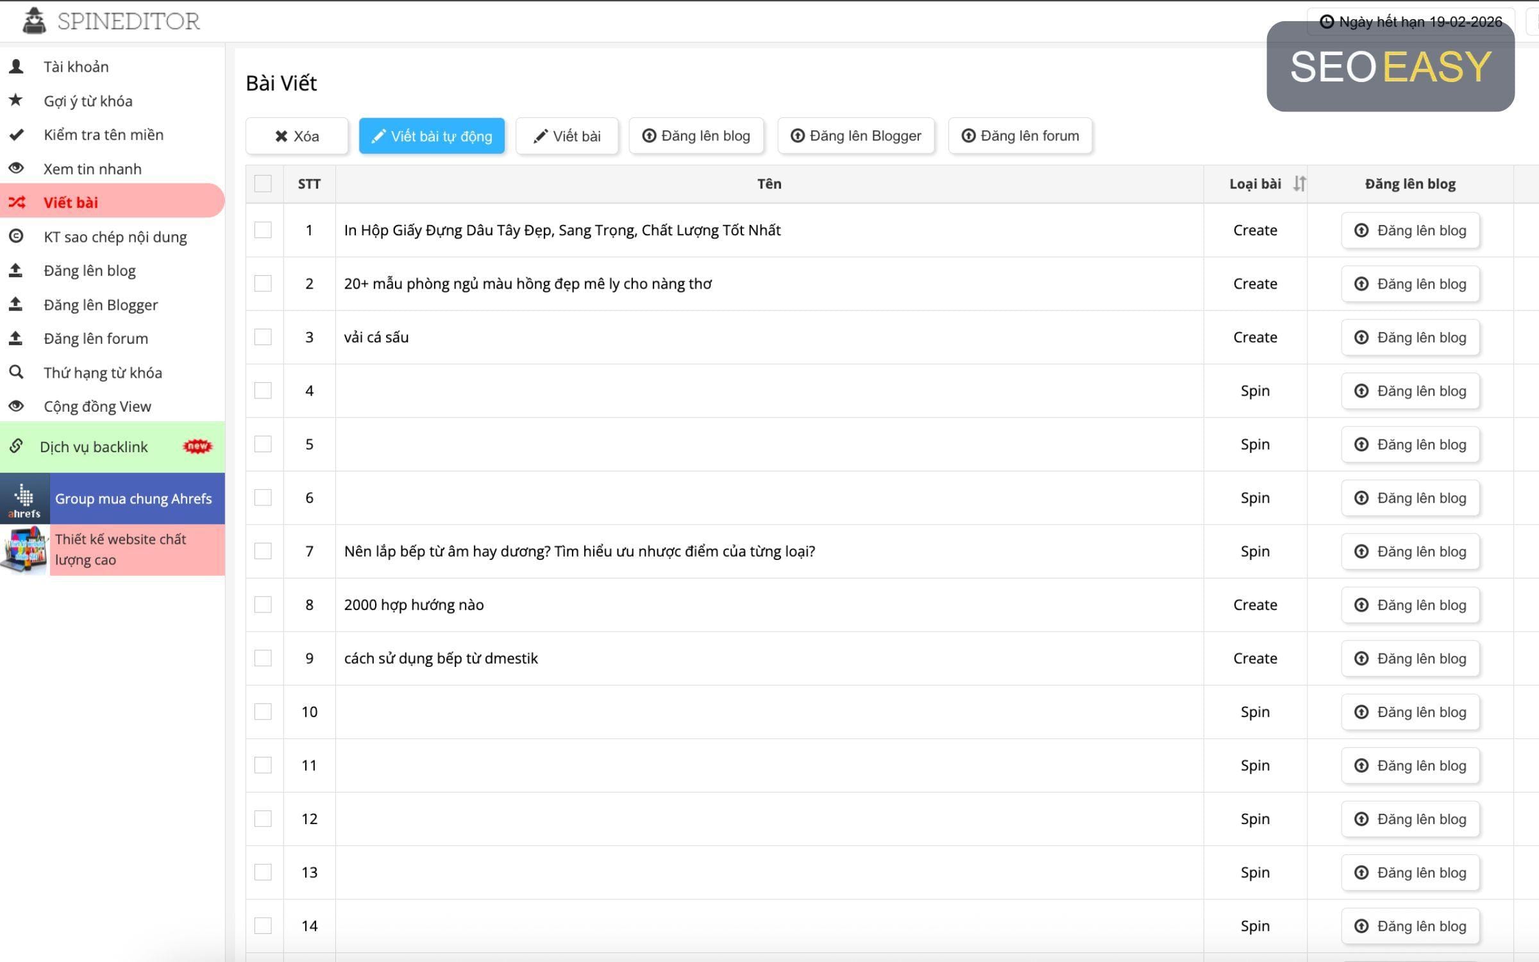Click the website design thumbnail image
Viewport: 1539px width, 962px height.
24,550
